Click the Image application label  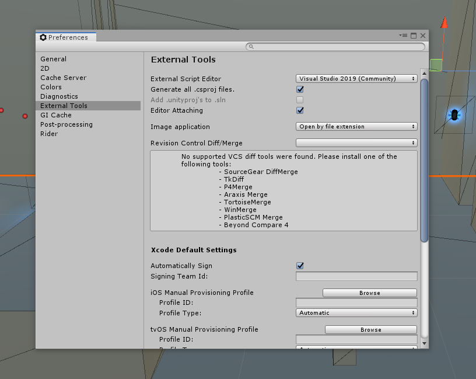click(180, 127)
